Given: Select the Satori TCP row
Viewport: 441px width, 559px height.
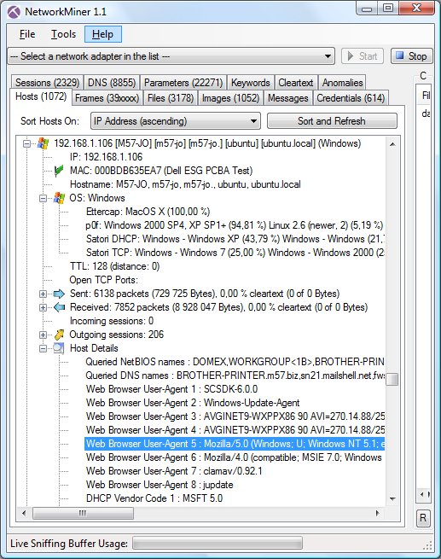Looking at the screenshot, I should click(x=235, y=253).
